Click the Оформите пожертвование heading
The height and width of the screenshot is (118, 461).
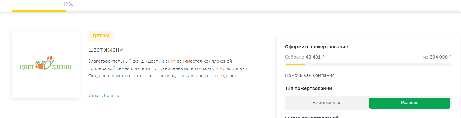316,47
